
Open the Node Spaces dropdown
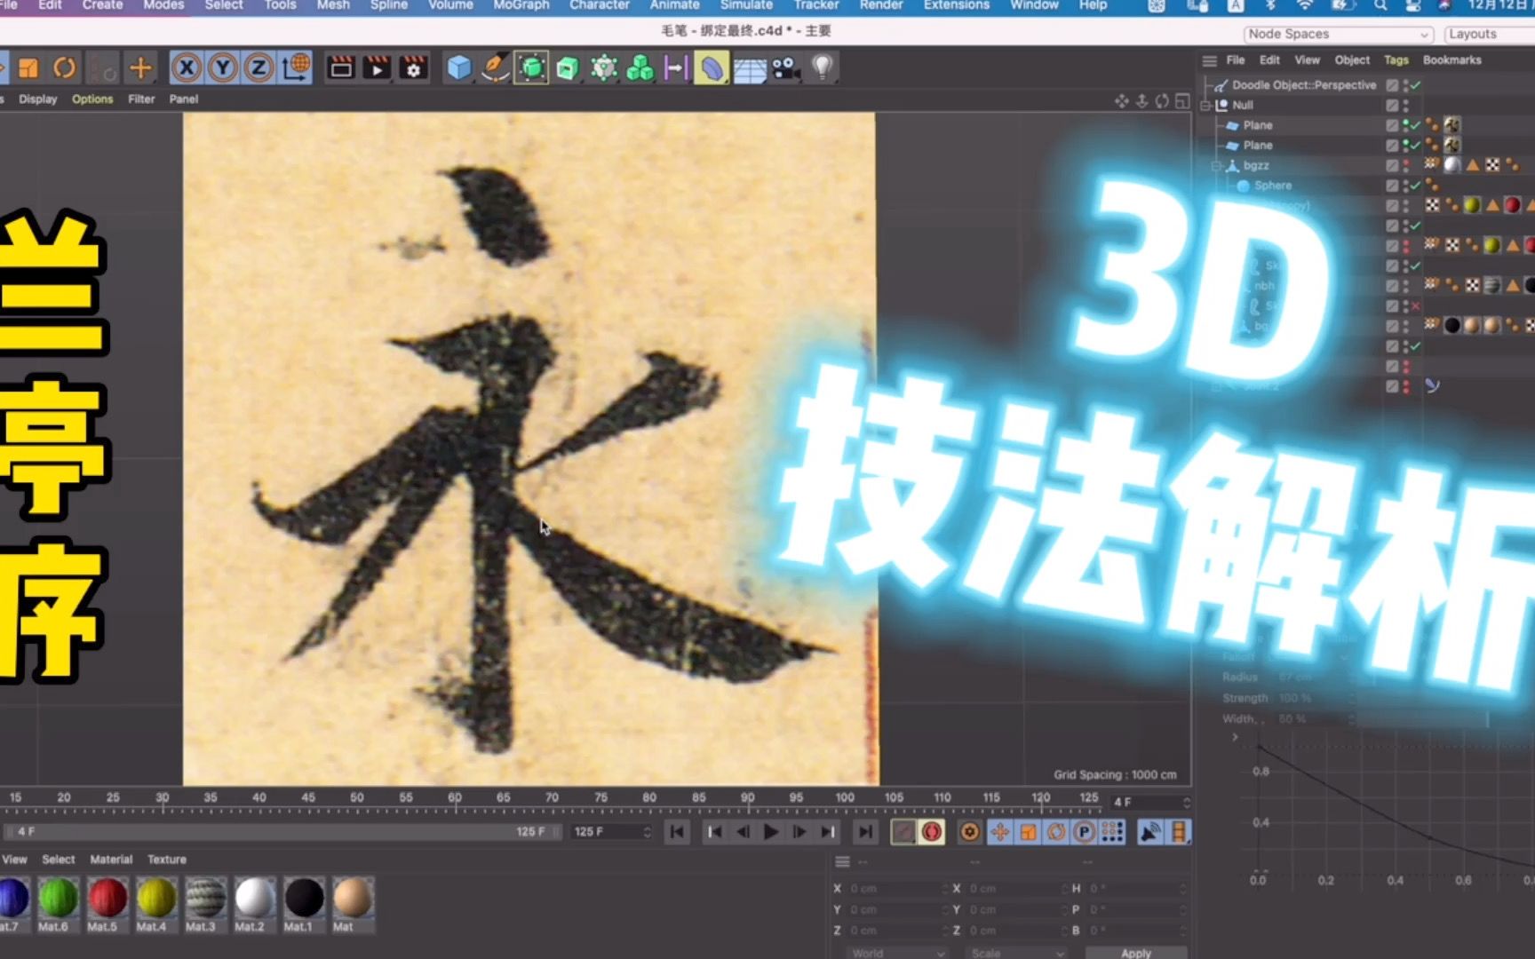click(x=1337, y=34)
